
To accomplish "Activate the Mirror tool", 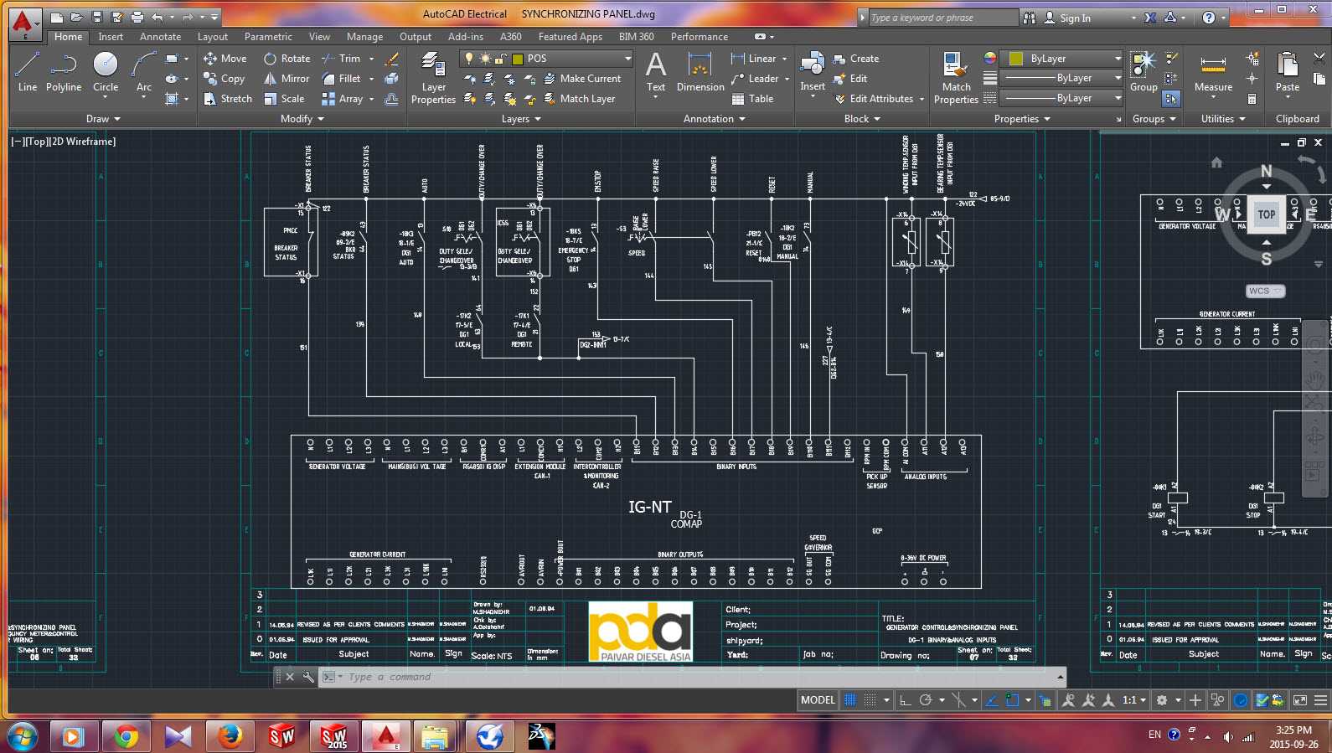I will click(287, 79).
